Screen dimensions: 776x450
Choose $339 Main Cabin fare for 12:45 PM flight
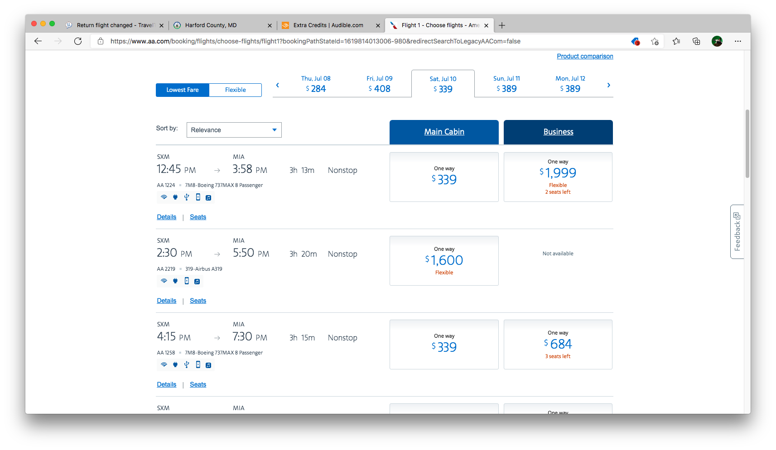coord(444,177)
